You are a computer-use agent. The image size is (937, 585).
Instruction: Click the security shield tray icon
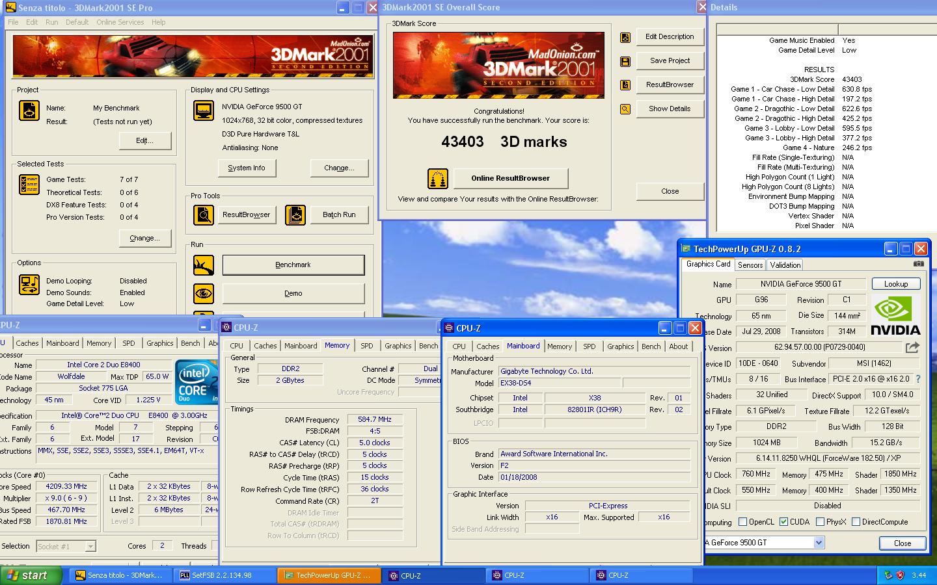point(901,575)
